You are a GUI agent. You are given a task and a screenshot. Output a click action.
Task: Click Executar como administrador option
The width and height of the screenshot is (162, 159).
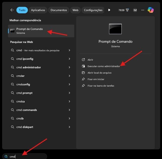[103, 66]
